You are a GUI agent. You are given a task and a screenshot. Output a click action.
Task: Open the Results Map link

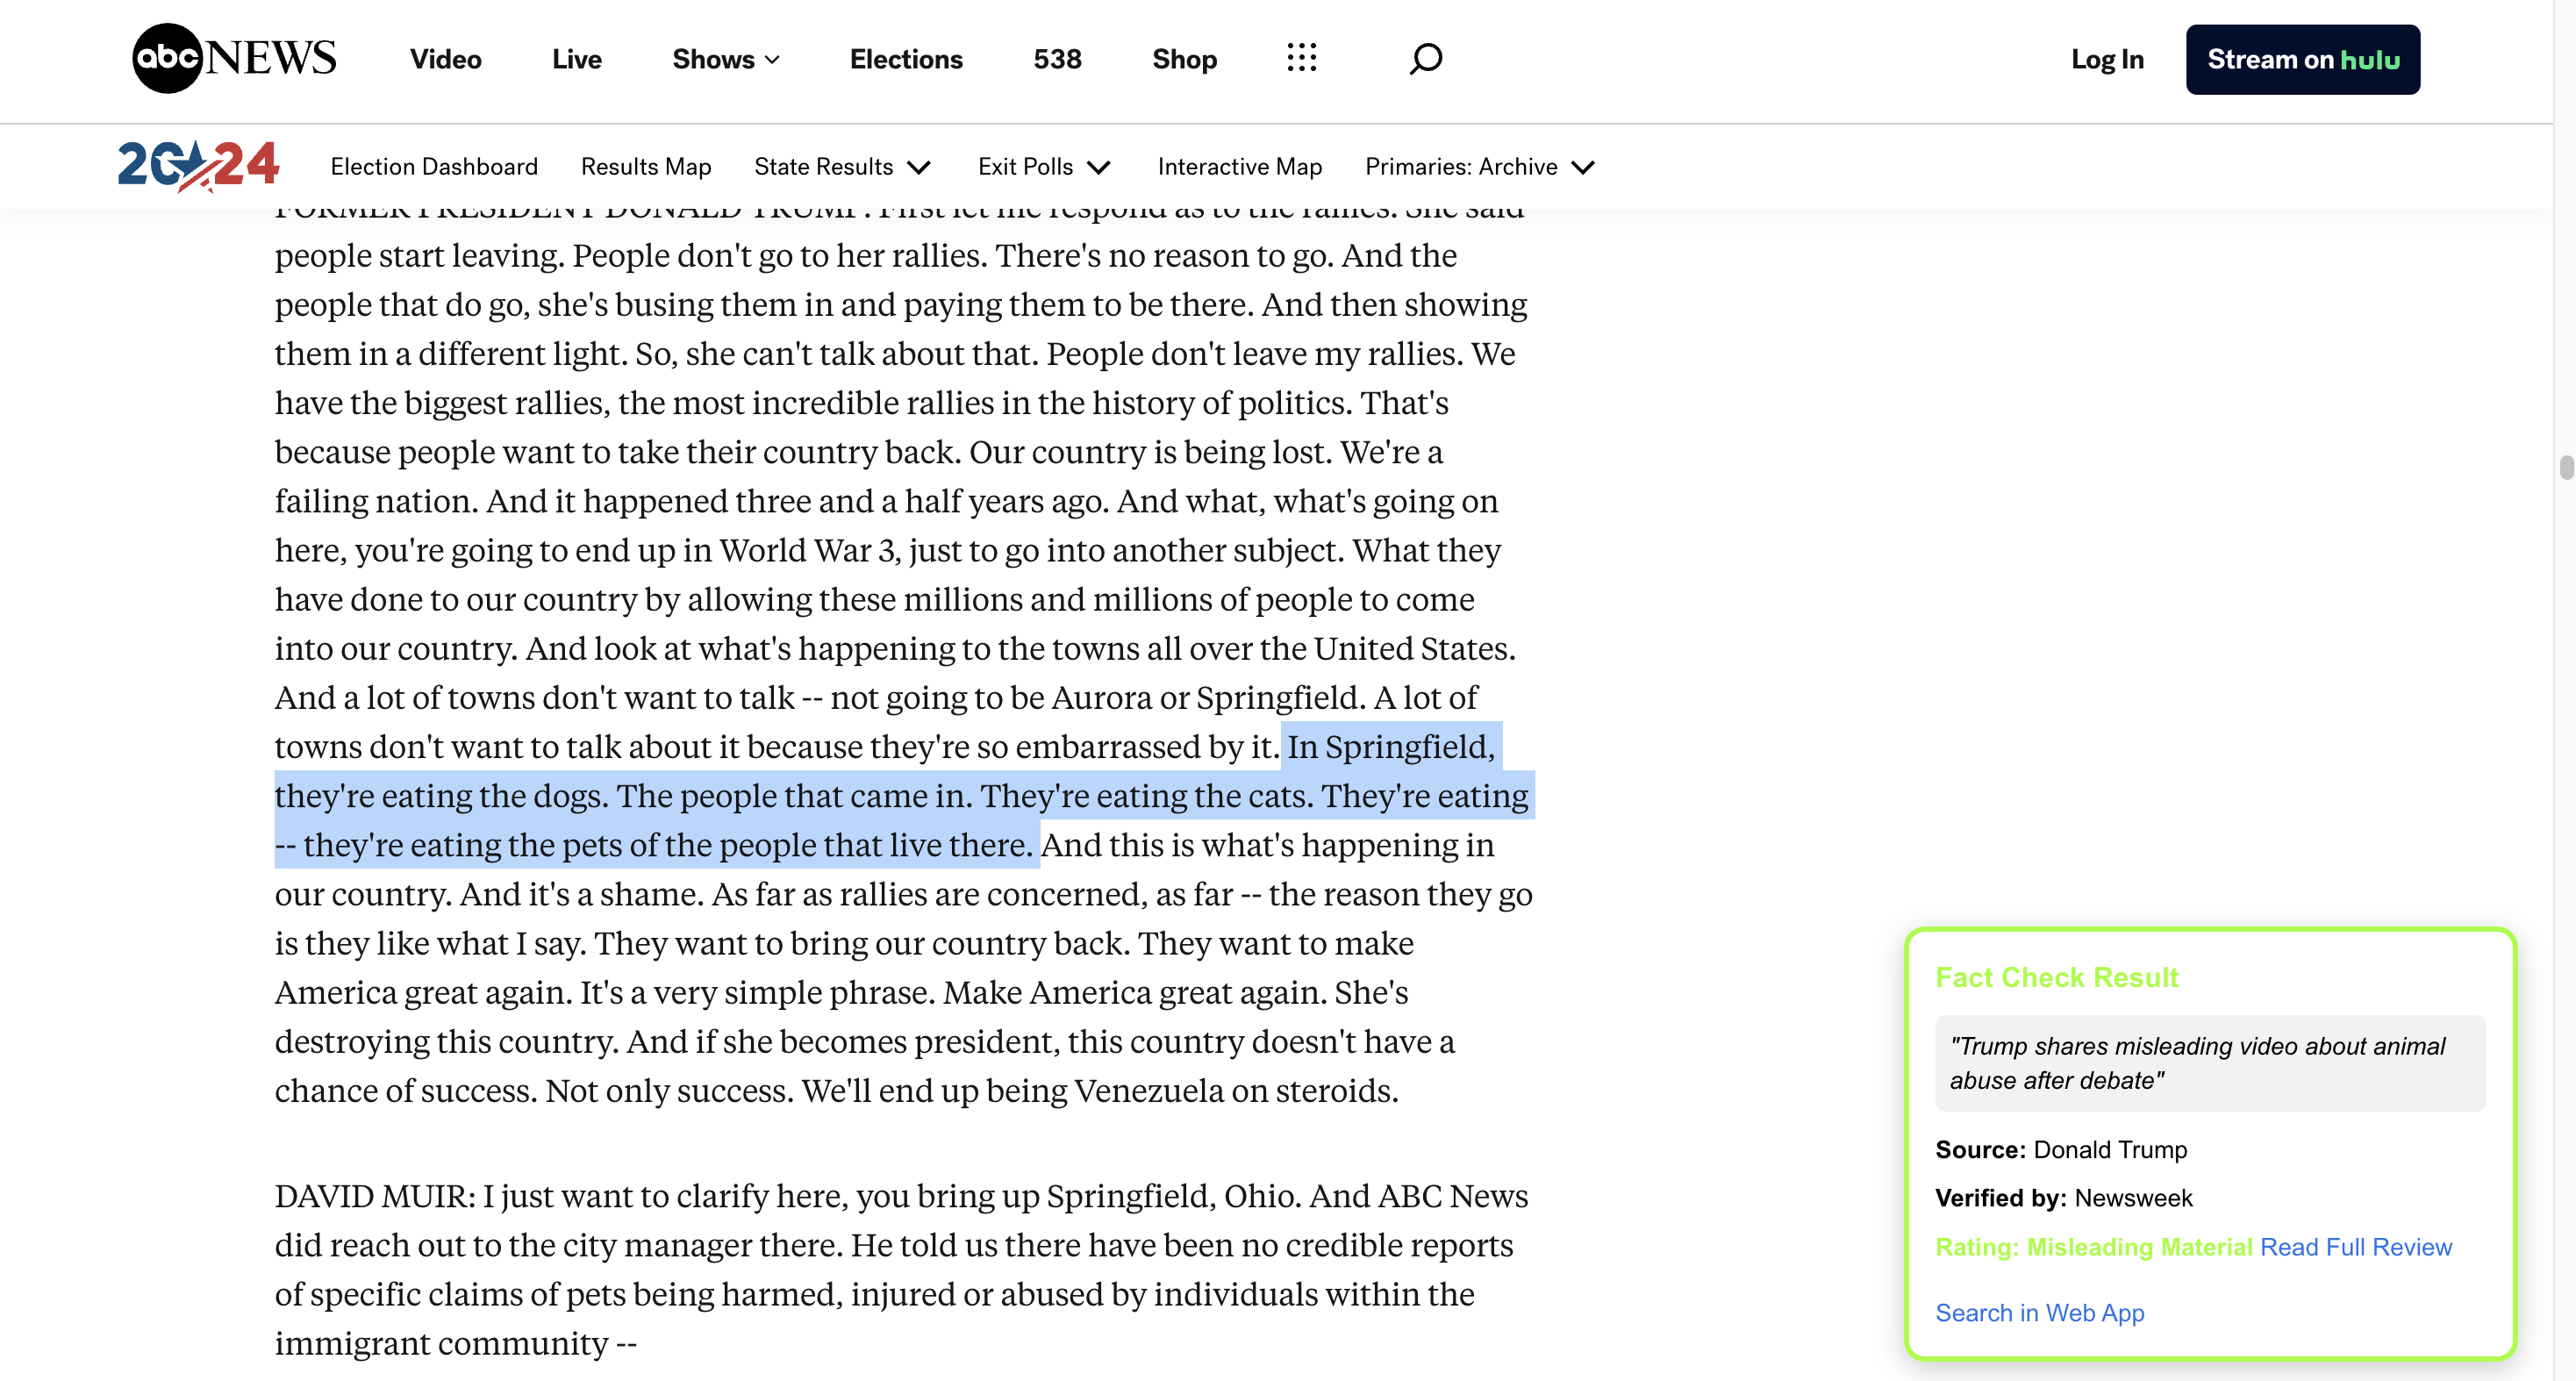645,167
